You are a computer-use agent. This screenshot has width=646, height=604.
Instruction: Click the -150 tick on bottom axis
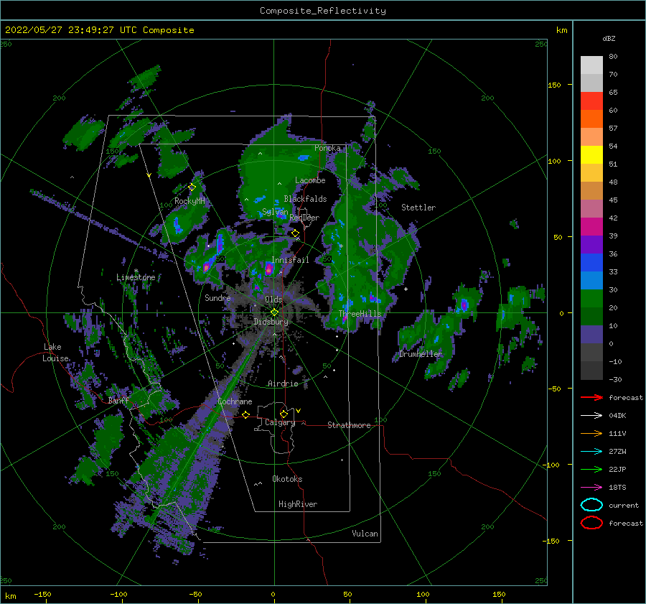pyautogui.click(x=42, y=594)
